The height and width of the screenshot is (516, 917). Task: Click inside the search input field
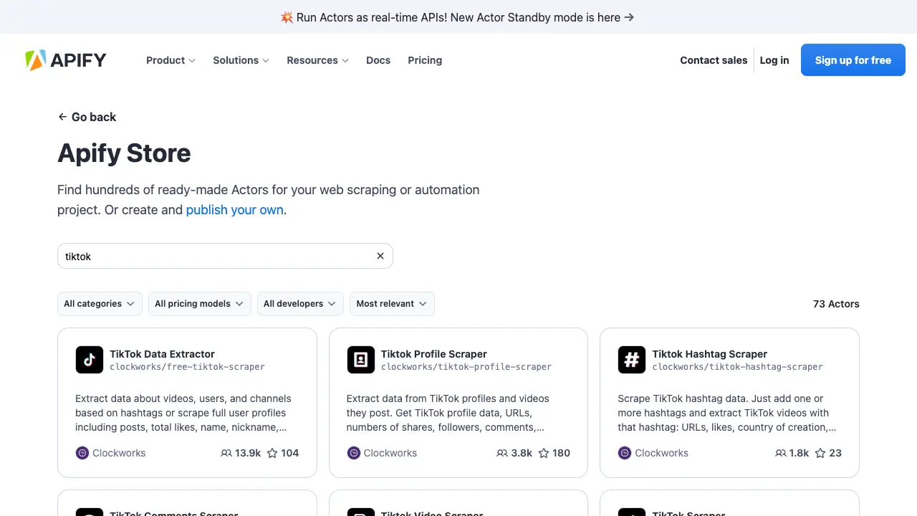tap(215, 256)
